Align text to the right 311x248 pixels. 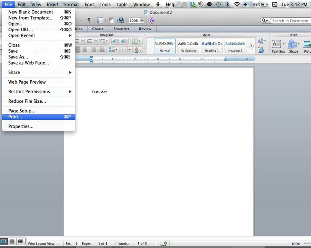tap(93, 50)
